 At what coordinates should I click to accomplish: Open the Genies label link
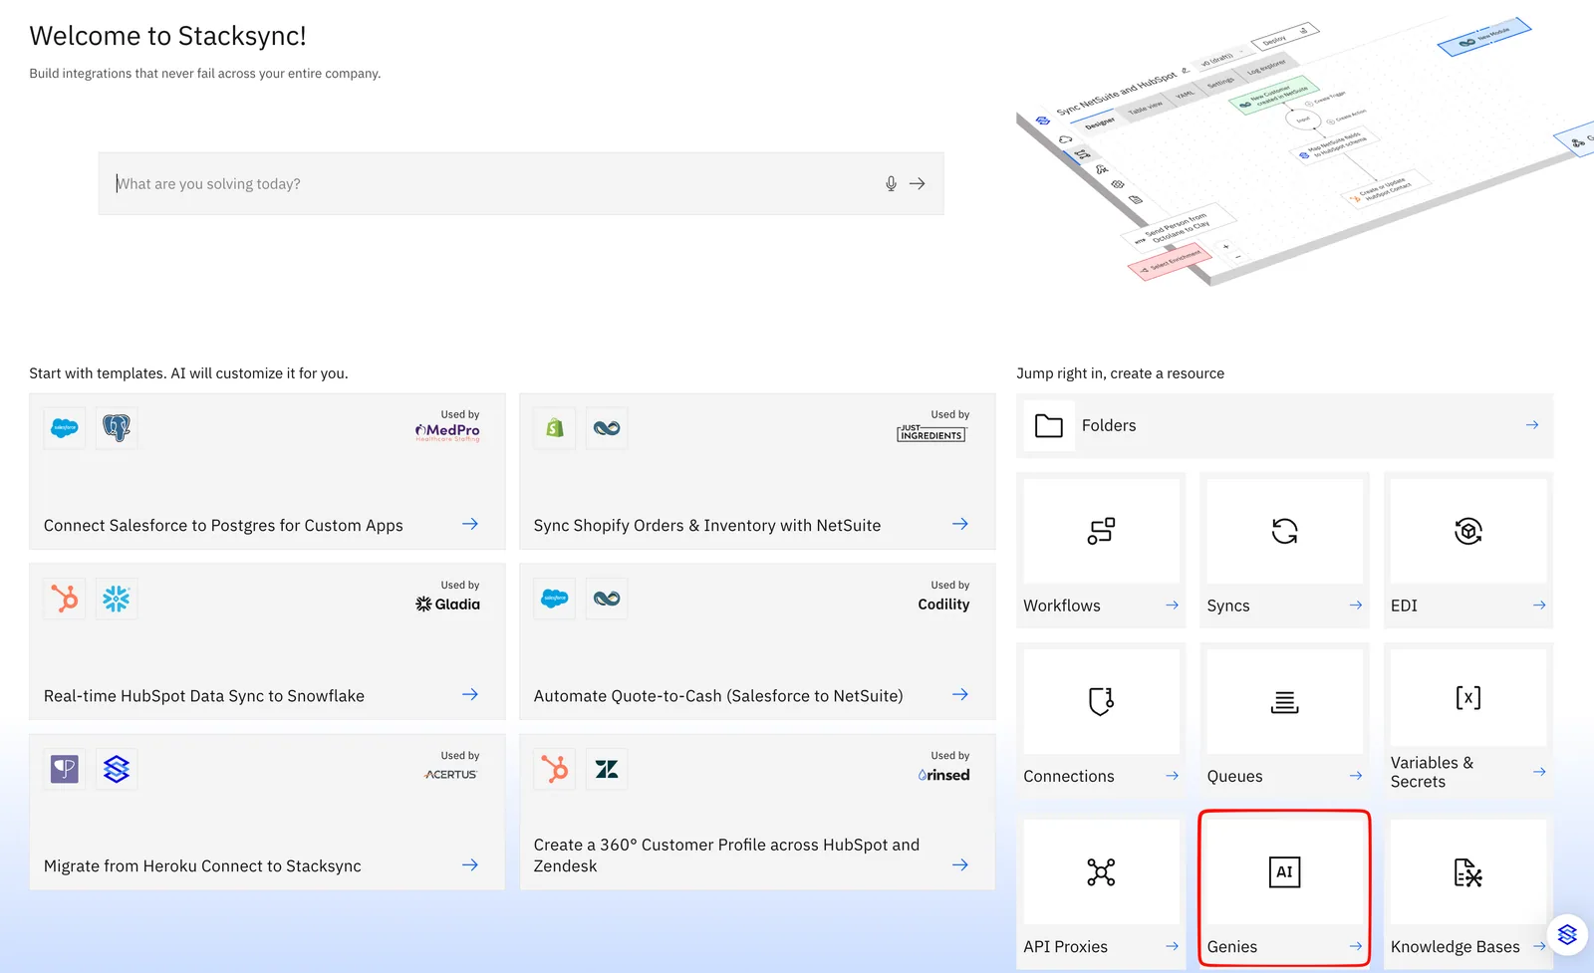1232,947
